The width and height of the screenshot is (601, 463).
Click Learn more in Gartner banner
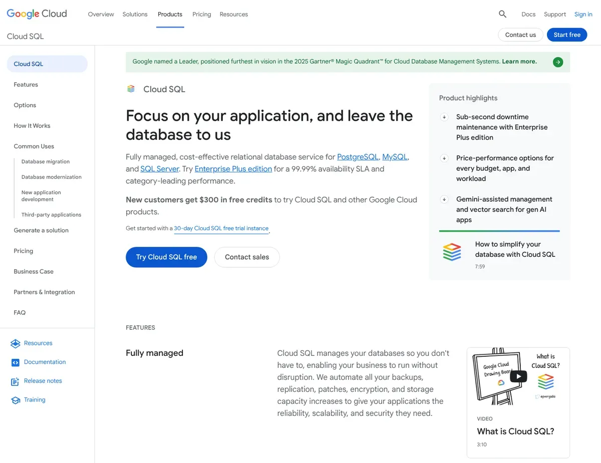pyautogui.click(x=519, y=62)
